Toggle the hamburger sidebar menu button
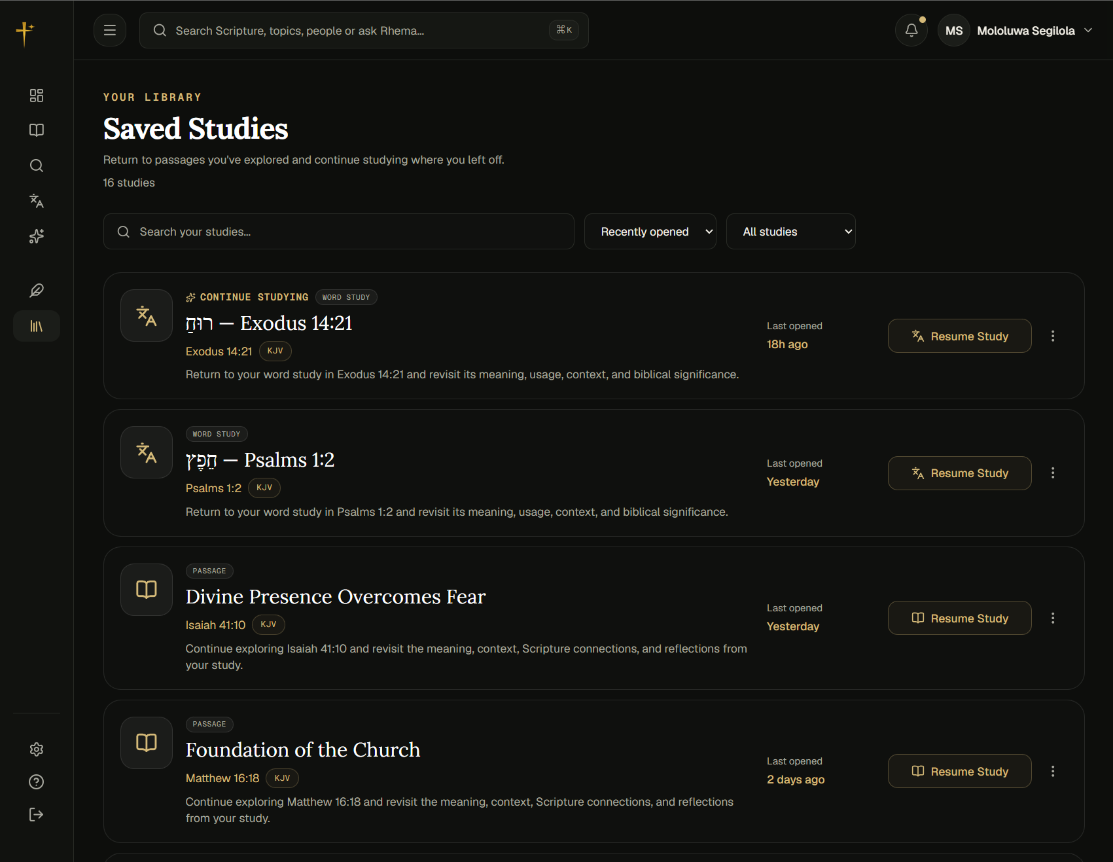The image size is (1113, 862). pyautogui.click(x=110, y=30)
